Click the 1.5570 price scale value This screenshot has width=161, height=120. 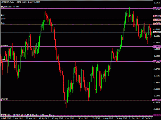point(157,82)
